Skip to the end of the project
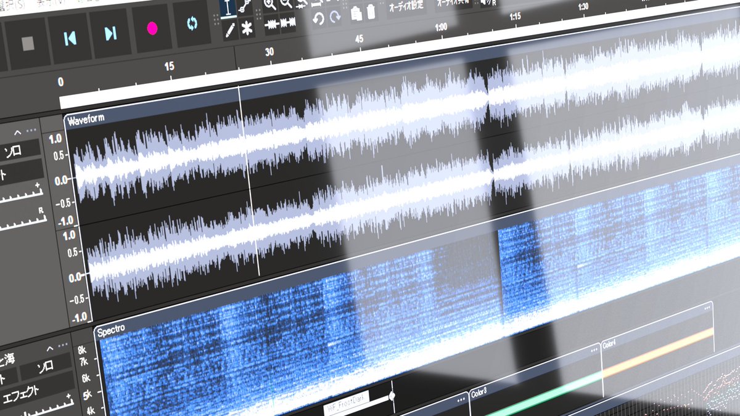The height and width of the screenshot is (416, 740). 111,32
